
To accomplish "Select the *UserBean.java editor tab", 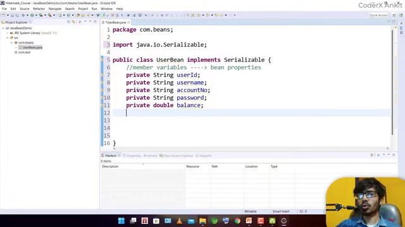I will pyautogui.click(x=116, y=23).
